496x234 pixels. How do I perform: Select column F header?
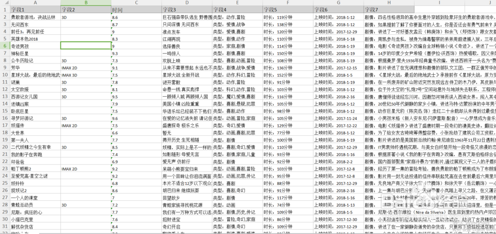[x=288, y=2]
